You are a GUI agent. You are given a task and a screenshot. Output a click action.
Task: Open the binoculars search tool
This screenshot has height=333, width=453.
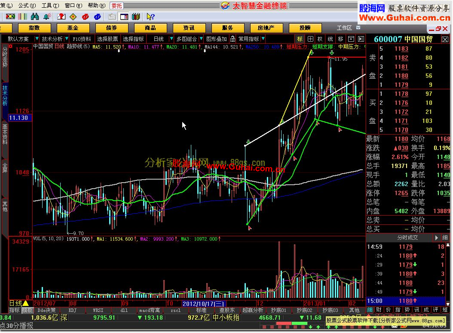[x=35, y=17]
